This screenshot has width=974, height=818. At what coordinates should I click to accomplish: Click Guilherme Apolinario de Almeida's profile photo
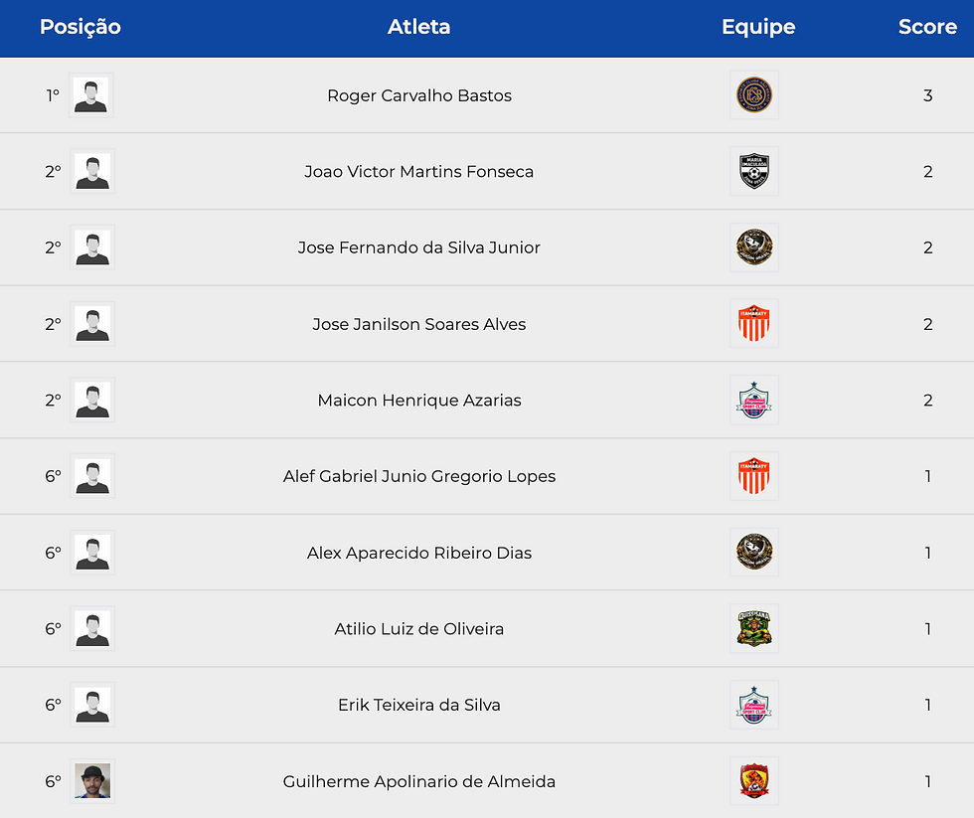click(x=92, y=781)
